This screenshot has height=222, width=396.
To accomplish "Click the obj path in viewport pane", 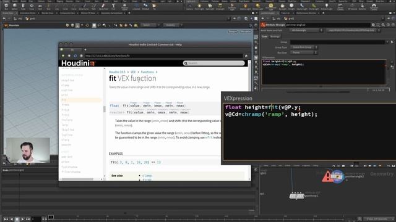I will pos(18,18).
